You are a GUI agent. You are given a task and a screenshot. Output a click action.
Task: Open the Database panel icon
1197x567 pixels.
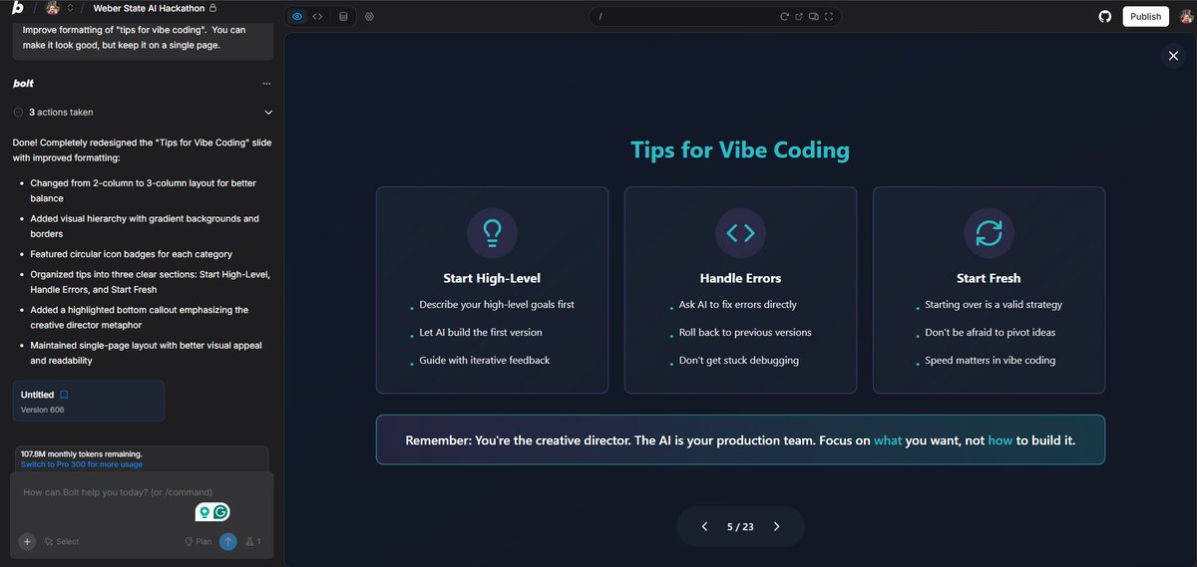pos(343,16)
